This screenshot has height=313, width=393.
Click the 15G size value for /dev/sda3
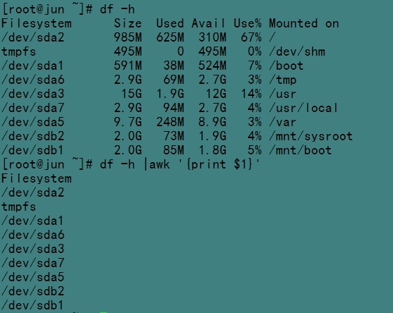(132, 94)
